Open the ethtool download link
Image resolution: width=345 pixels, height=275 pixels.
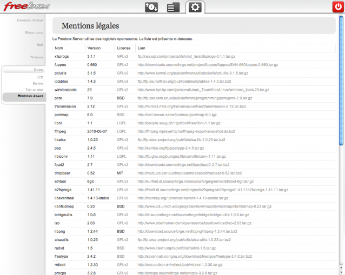point(196,182)
